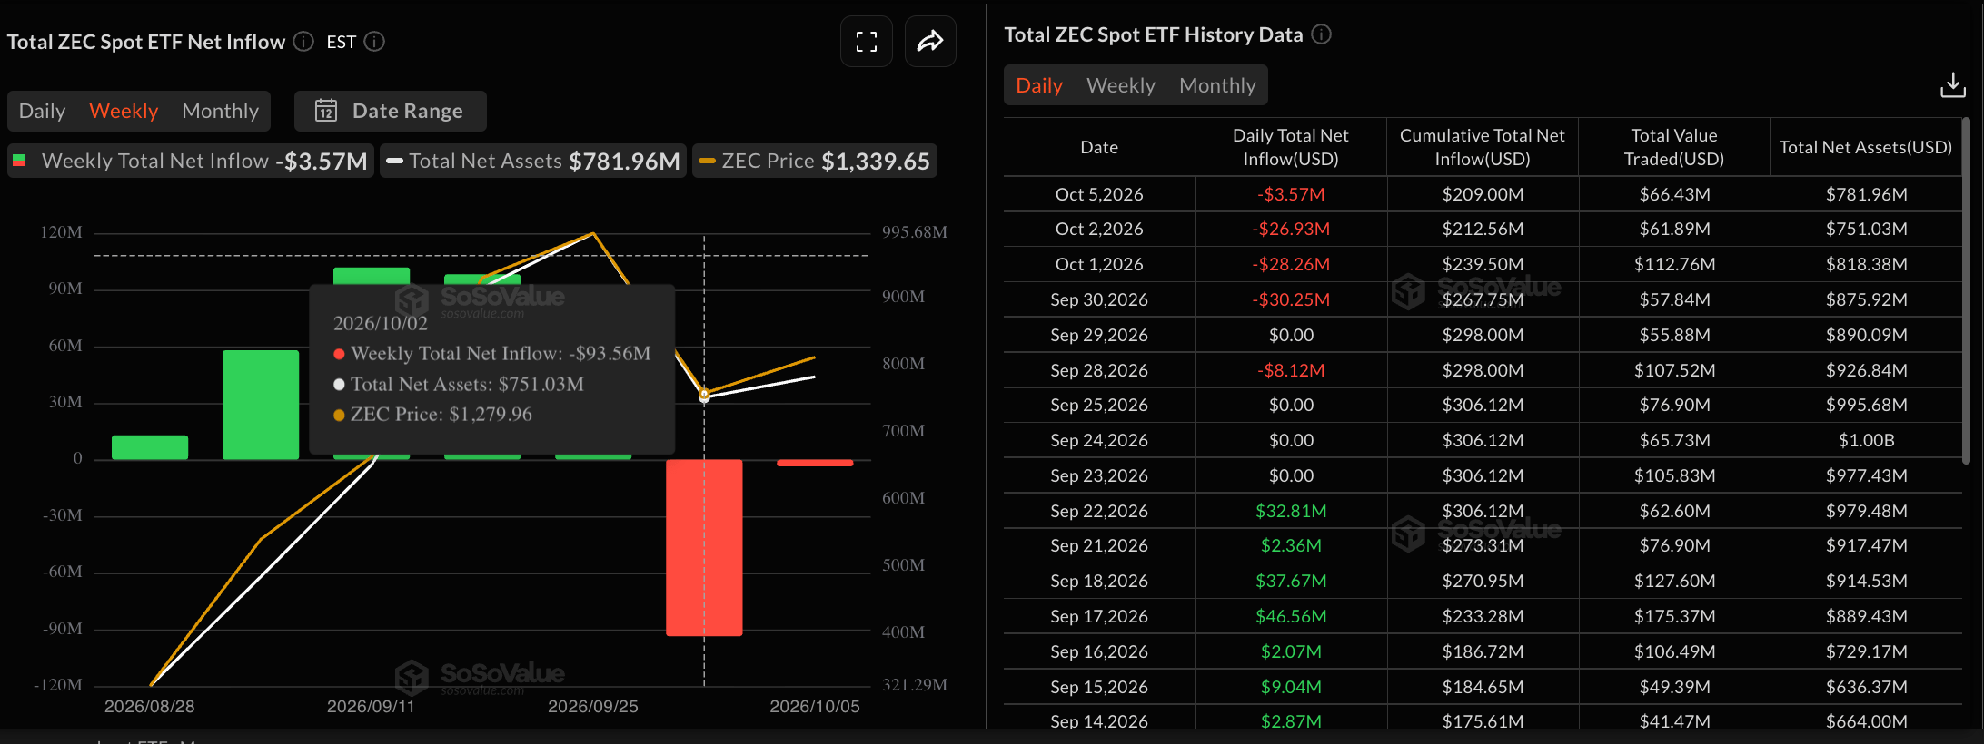
Task: Toggle Weekly Total Net Inflow legend series
Action: point(191,162)
